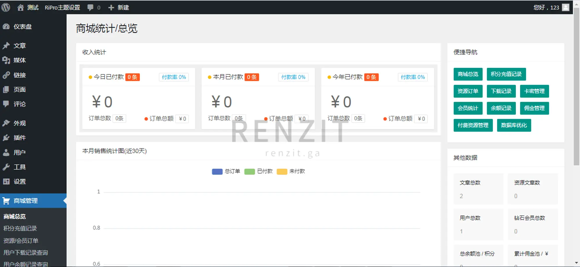Open RiPro主题设置 in admin bar
The height and width of the screenshot is (267, 580).
[x=62, y=8]
